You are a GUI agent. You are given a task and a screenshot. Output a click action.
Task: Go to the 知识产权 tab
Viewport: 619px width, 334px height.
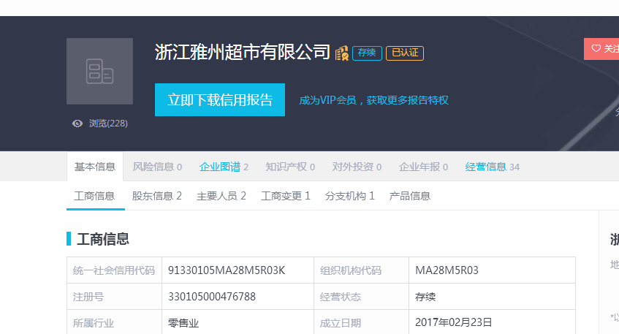[290, 167]
